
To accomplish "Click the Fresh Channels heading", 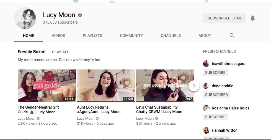I will point(219,51).
